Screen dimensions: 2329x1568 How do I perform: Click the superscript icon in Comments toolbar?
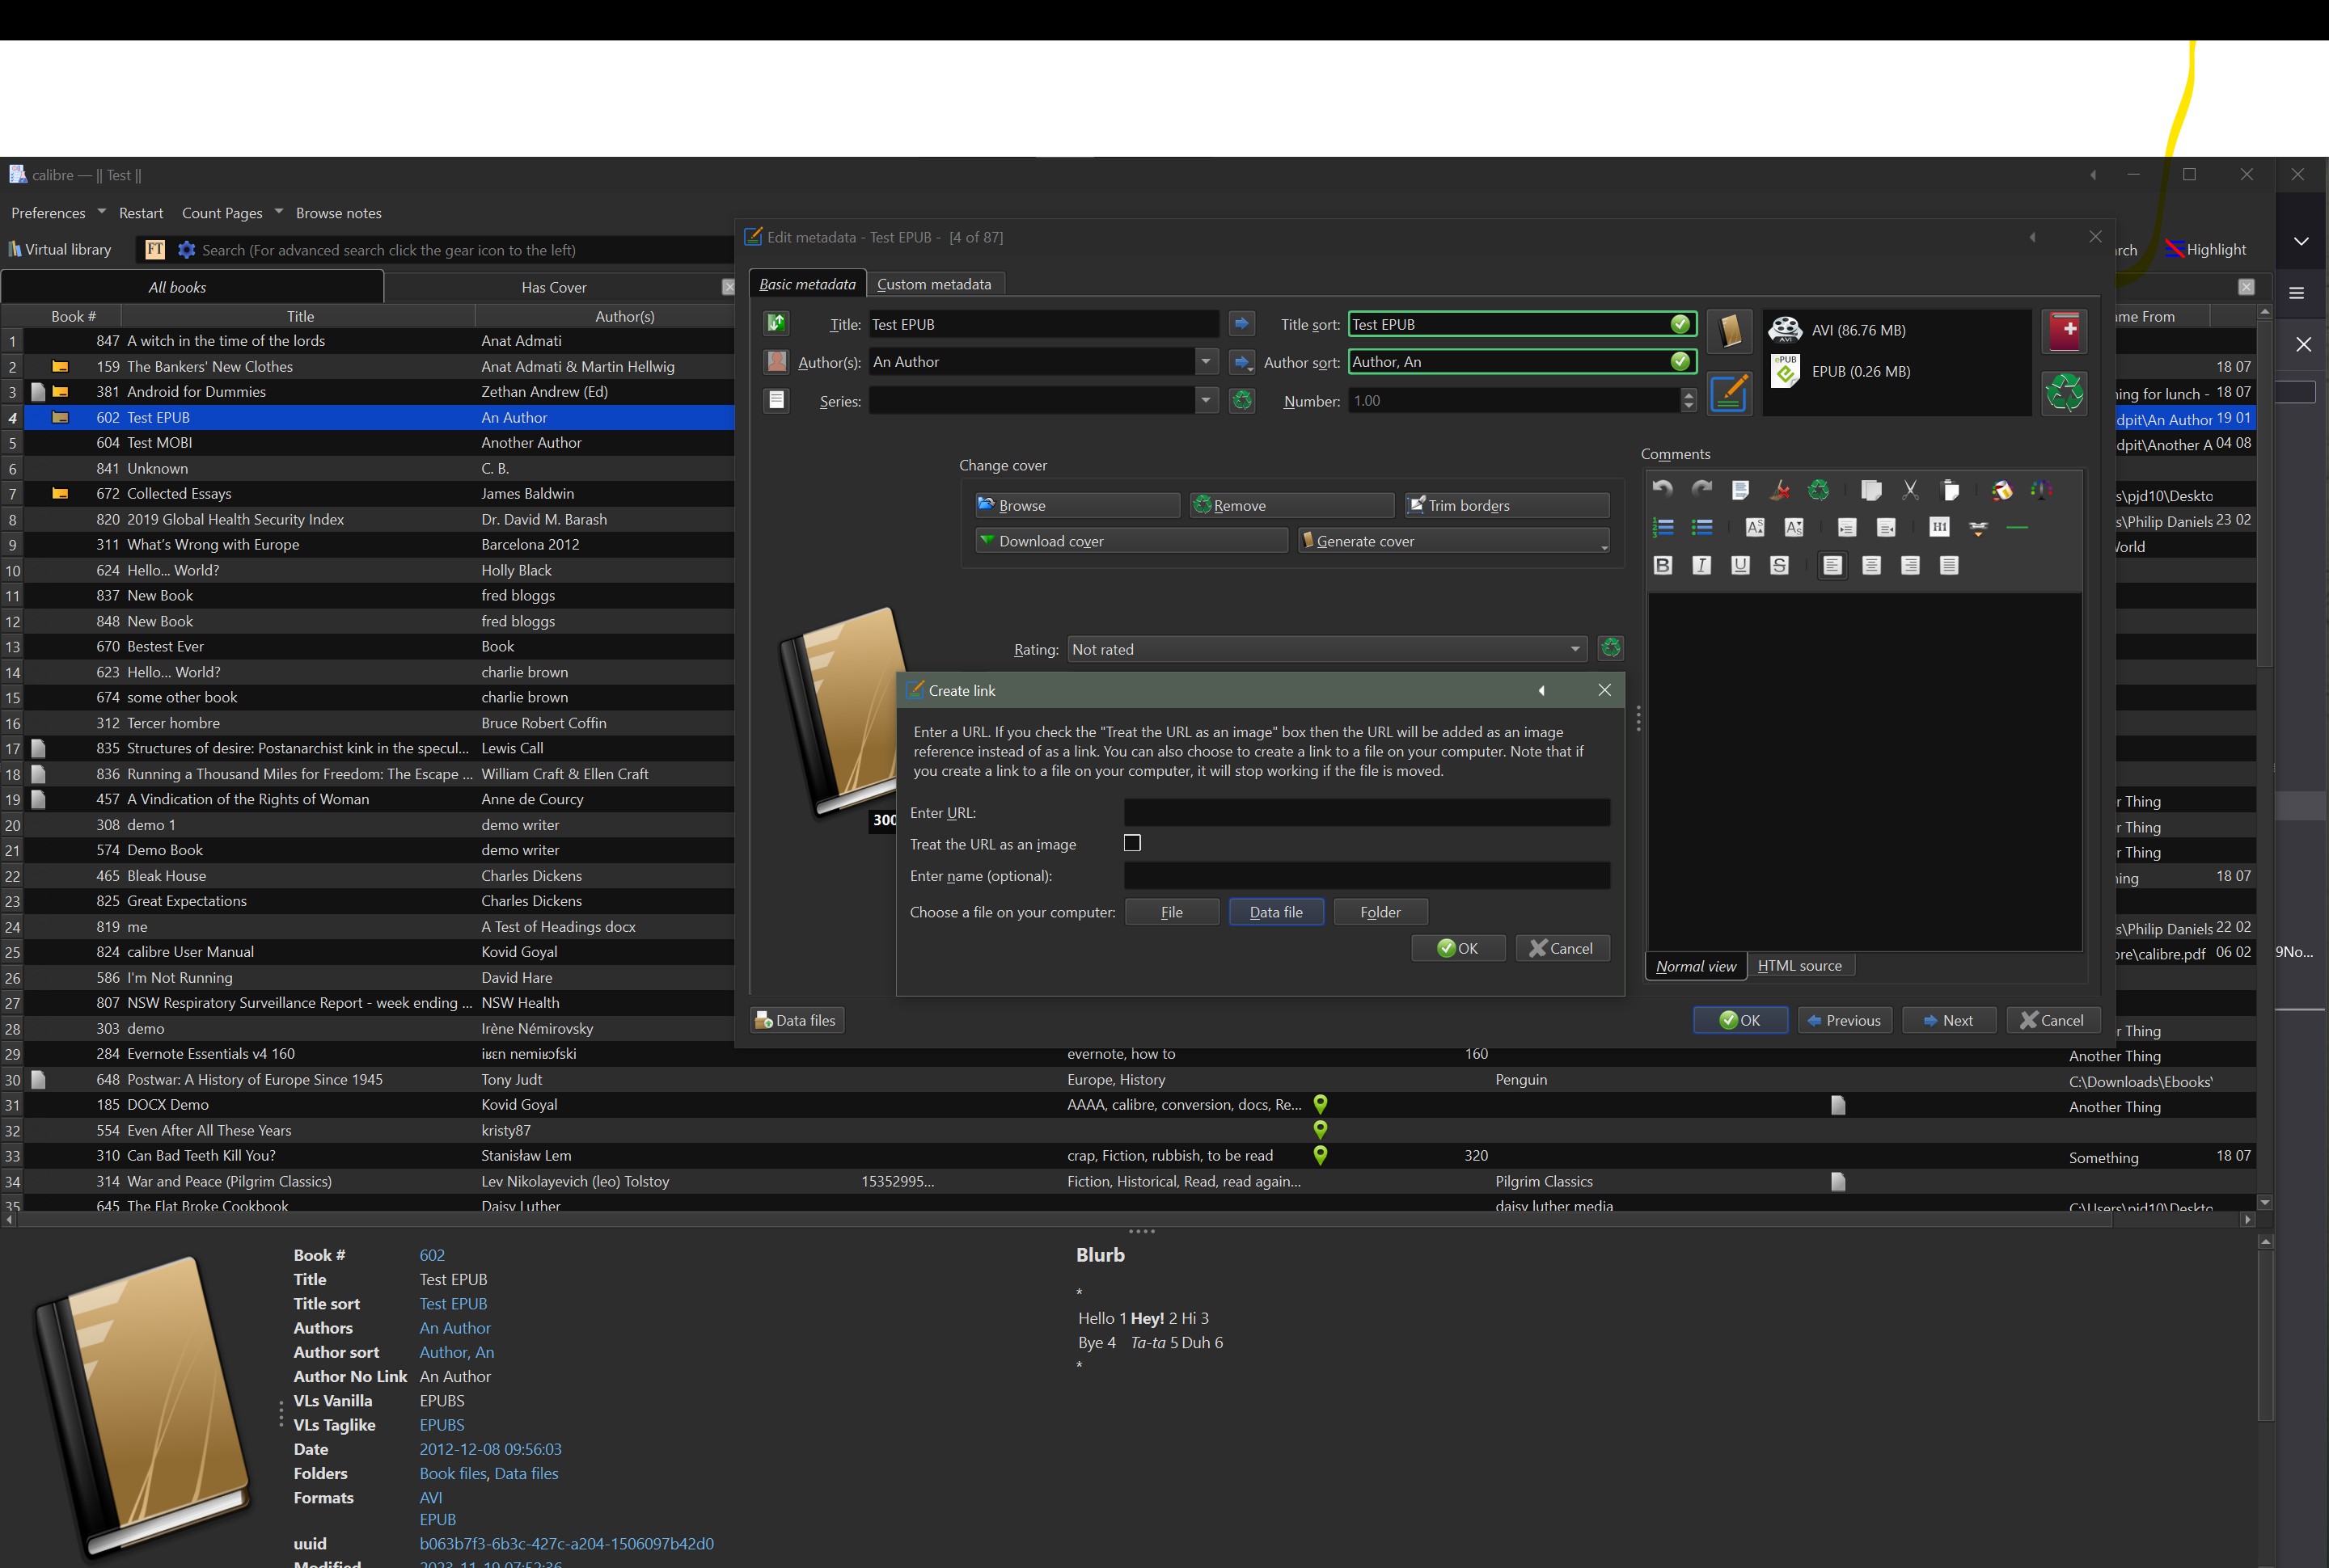[1755, 527]
